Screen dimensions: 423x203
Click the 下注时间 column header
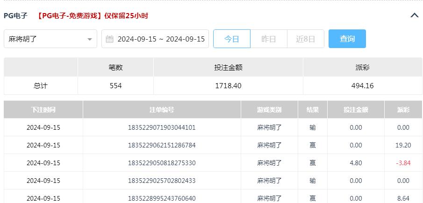click(x=43, y=110)
